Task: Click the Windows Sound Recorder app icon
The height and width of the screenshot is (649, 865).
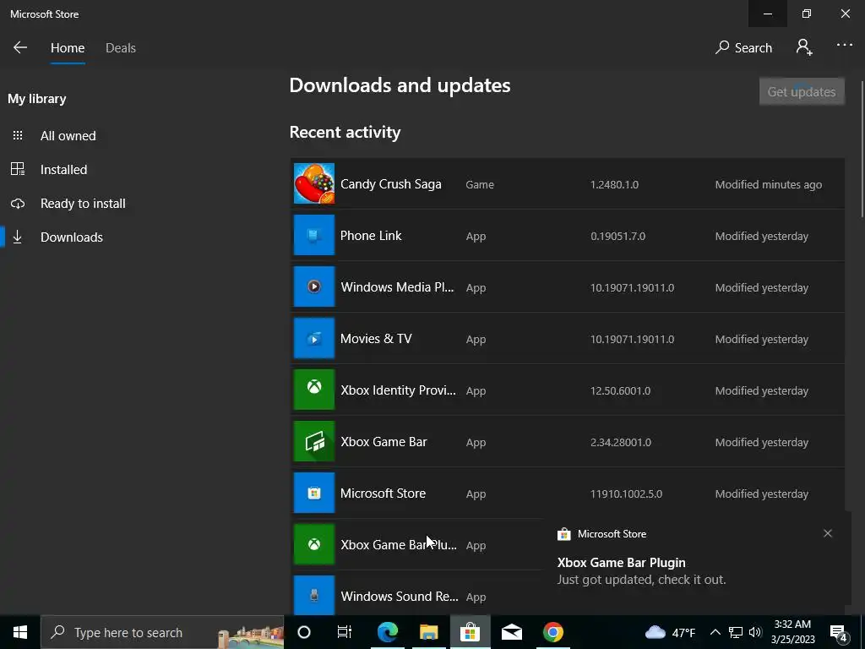Action: click(314, 596)
